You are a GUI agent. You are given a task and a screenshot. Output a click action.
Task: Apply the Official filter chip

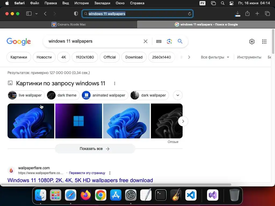pos(110,57)
